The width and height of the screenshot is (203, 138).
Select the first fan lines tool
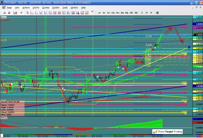(46, 13)
